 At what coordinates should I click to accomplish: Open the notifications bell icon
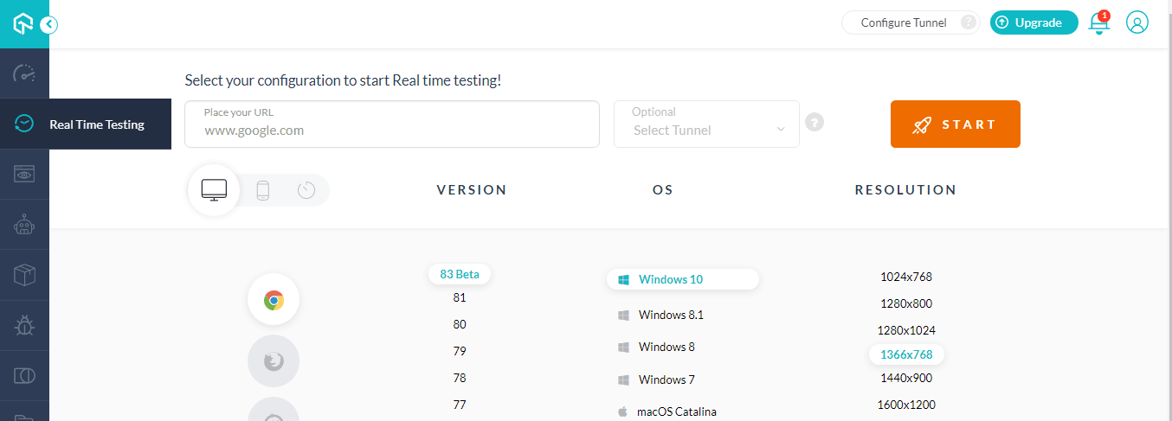coord(1099,23)
